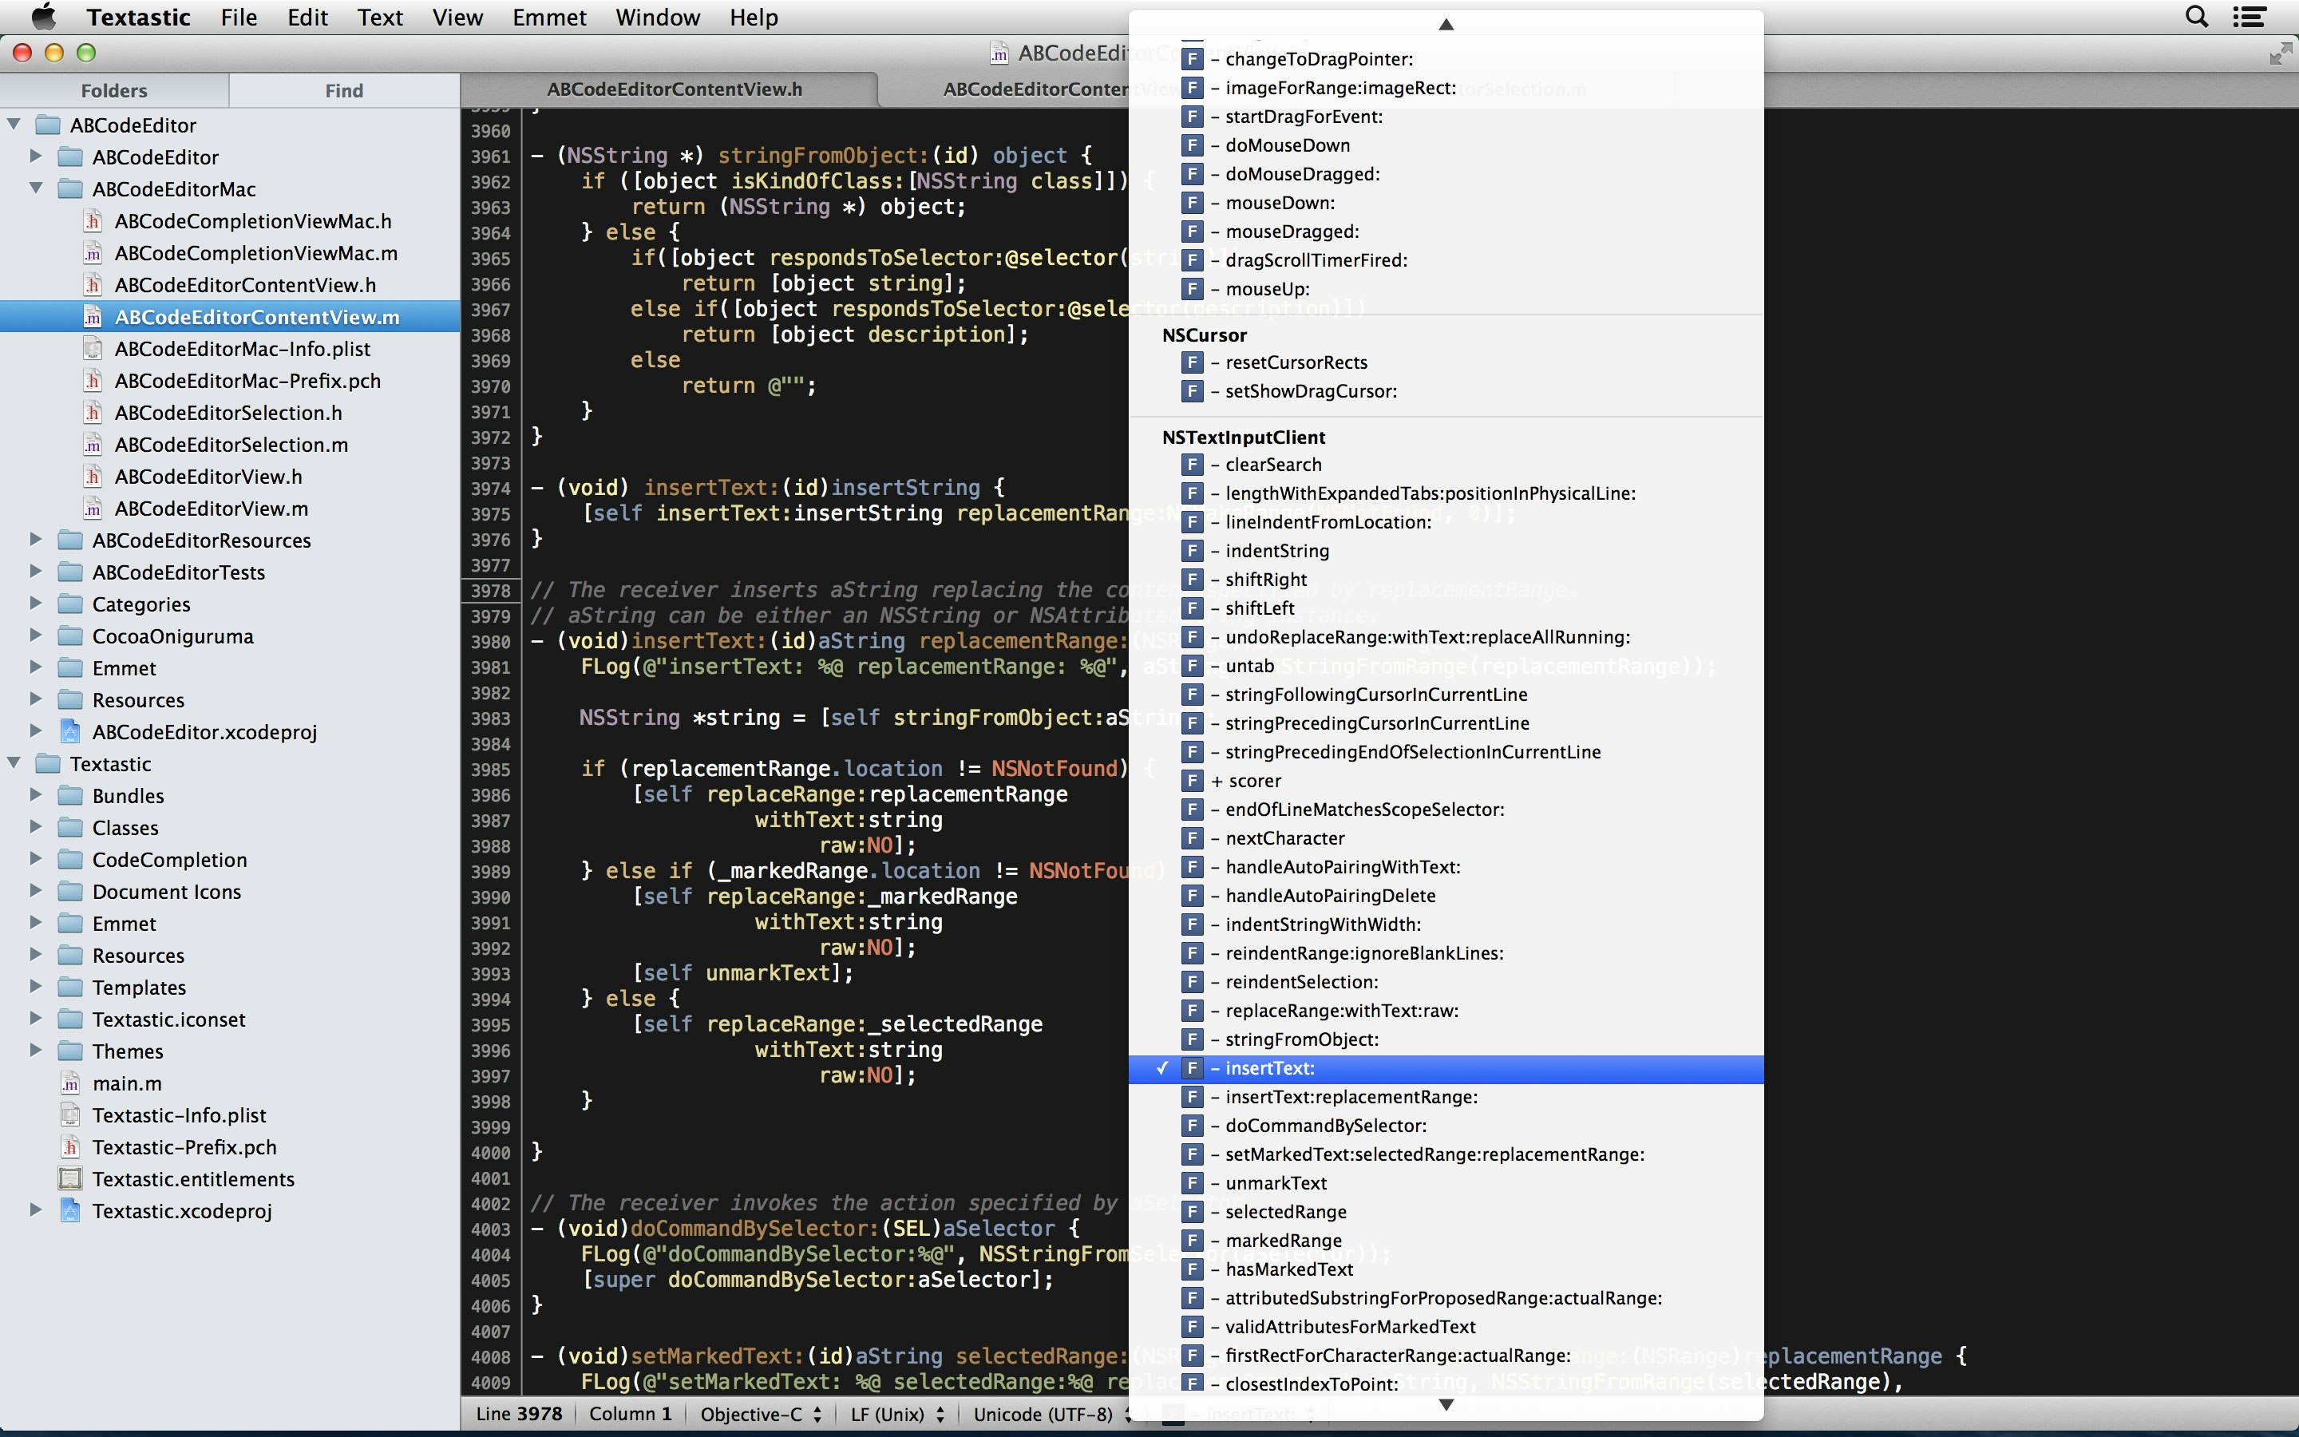Image resolution: width=2299 pixels, height=1437 pixels.
Task: Open the Objective-C language dropdown
Action: click(760, 1414)
